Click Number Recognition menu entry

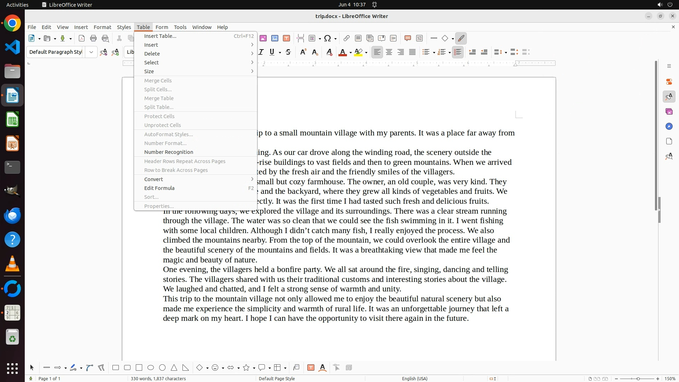(x=169, y=152)
